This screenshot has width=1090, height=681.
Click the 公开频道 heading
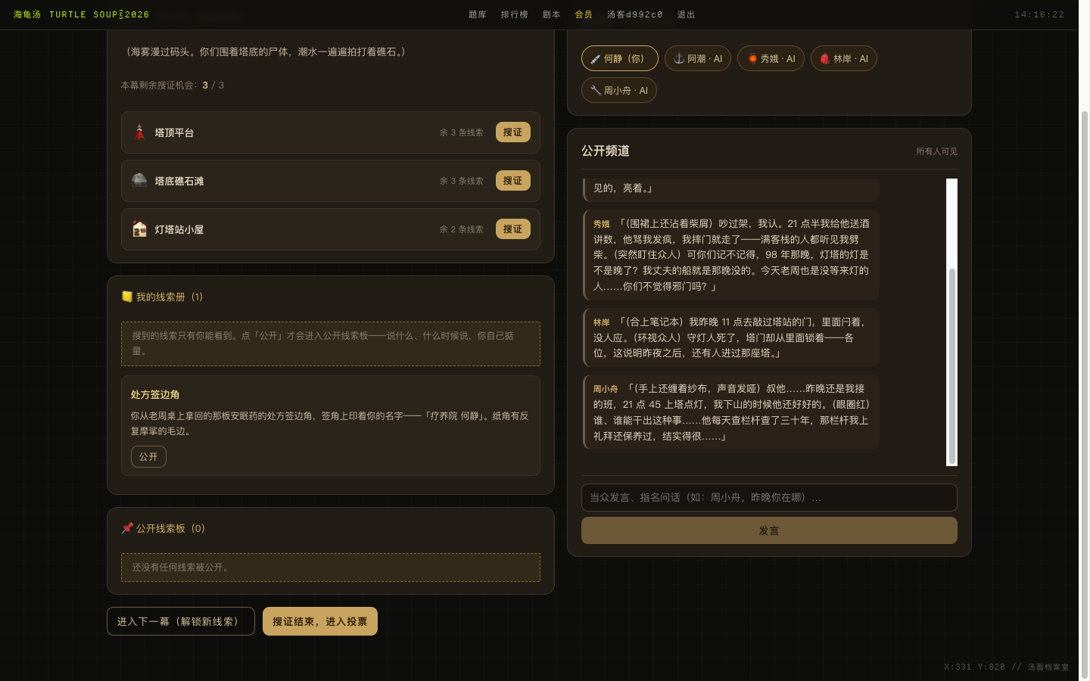pos(606,151)
